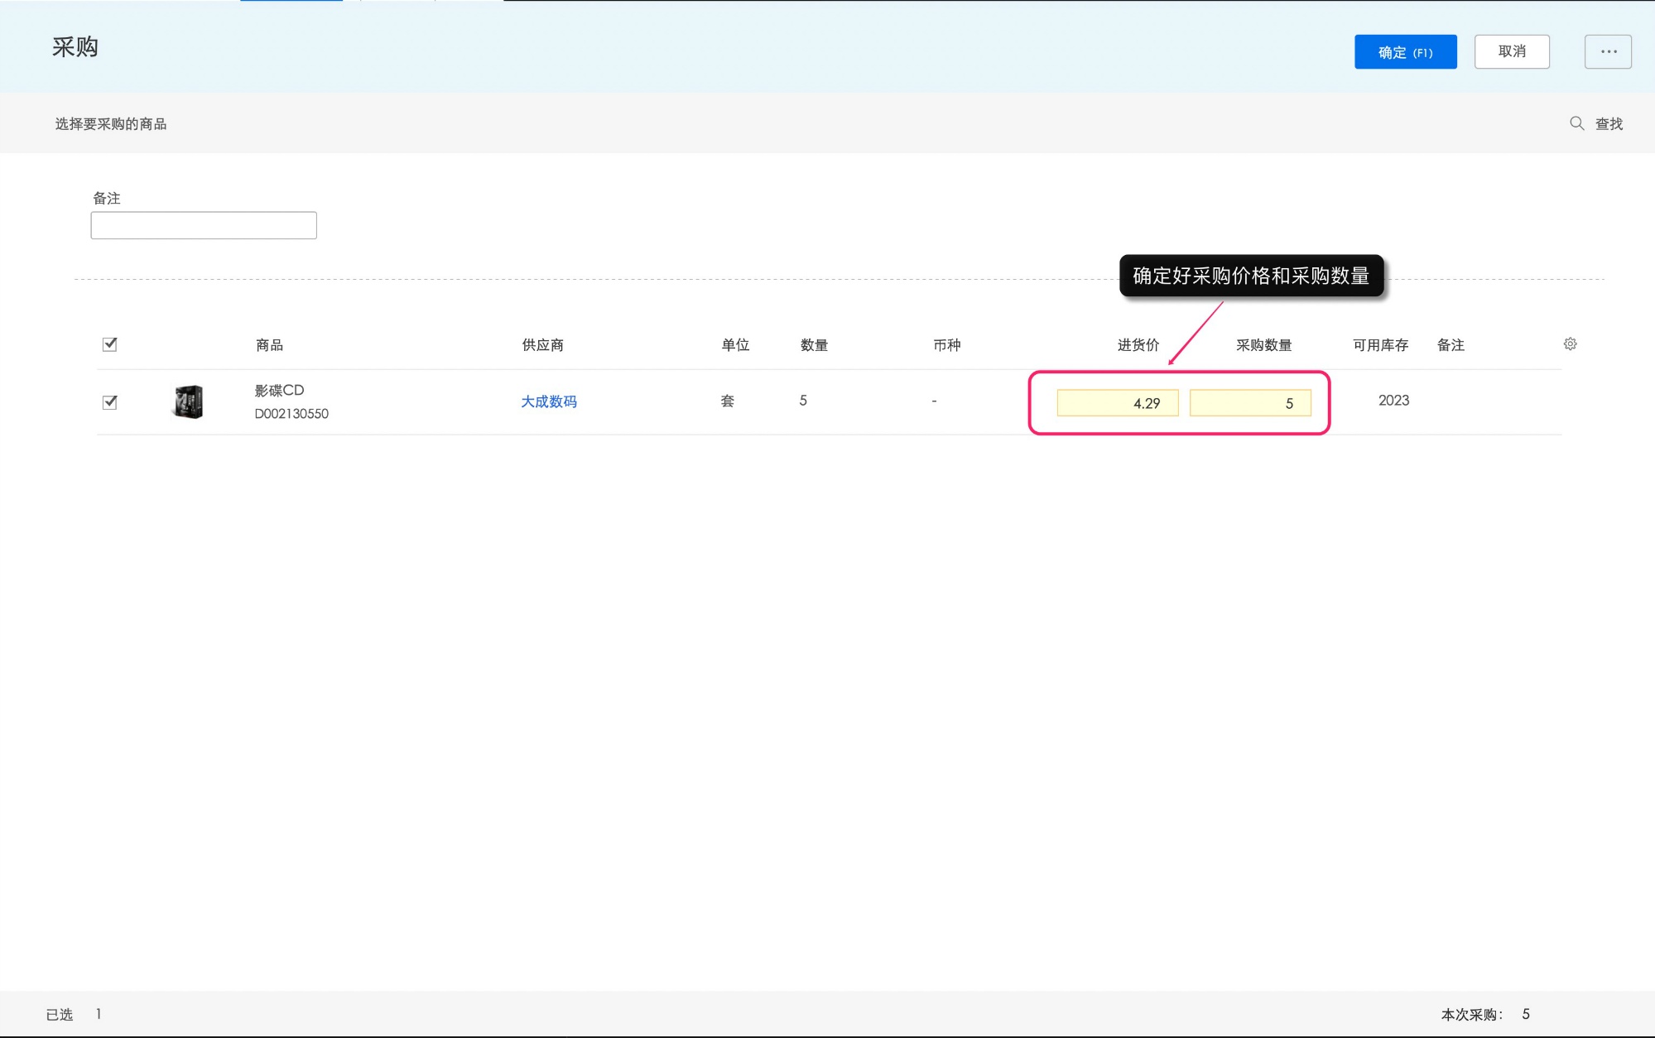The height and width of the screenshot is (1038, 1655).
Task: Click the 影碟CD product thumbnail
Action: (x=189, y=401)
